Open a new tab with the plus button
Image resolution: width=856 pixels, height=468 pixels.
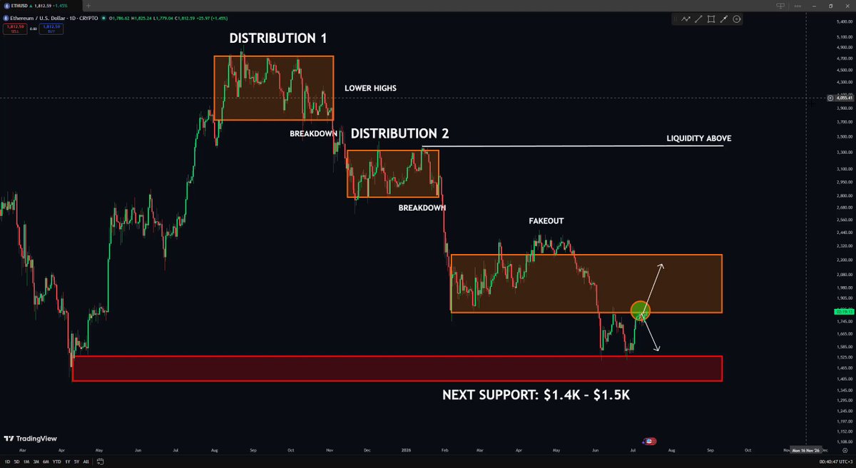(88, 6)
